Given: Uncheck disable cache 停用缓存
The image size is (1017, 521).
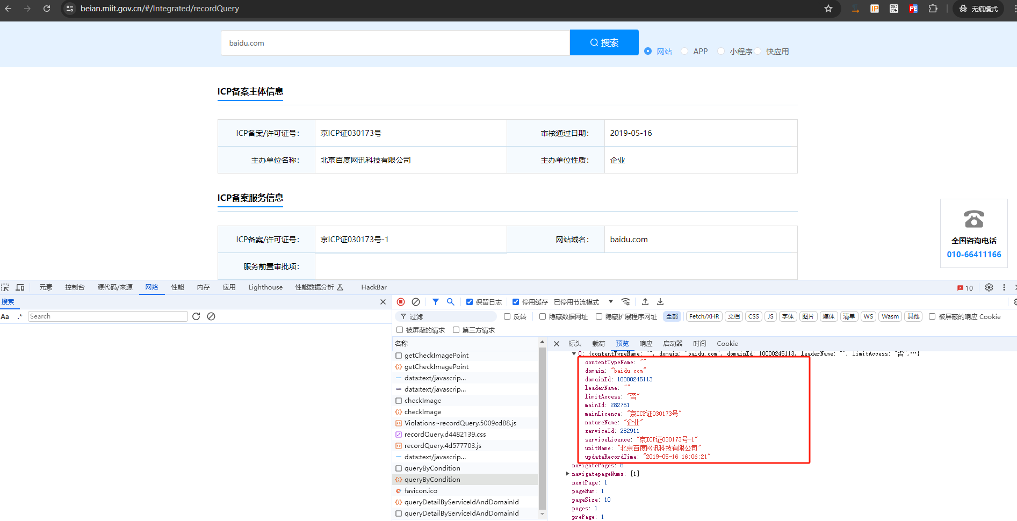Looking at the screenshot, I should (516, 302).
